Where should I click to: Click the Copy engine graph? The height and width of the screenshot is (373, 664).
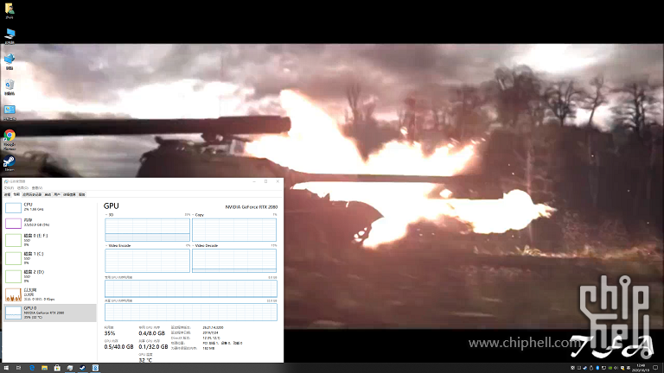[234, 230]
